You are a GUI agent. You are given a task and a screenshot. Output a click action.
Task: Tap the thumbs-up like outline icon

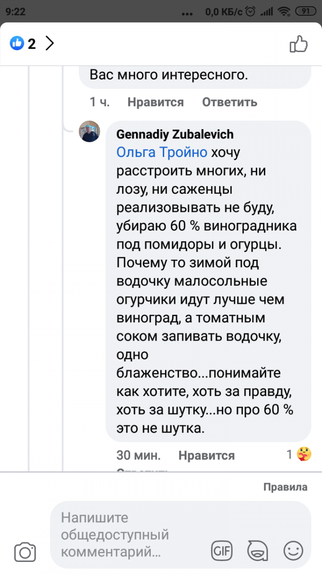(299, 44)
